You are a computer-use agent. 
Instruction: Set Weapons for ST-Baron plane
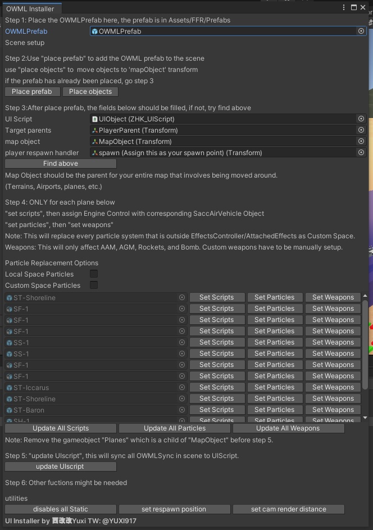(x=333, y=410)
